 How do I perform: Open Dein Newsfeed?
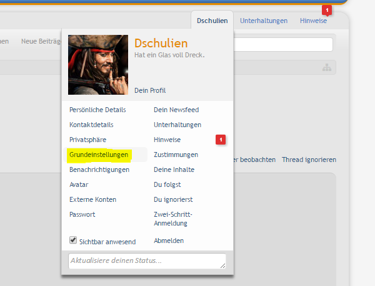point(176,110)
